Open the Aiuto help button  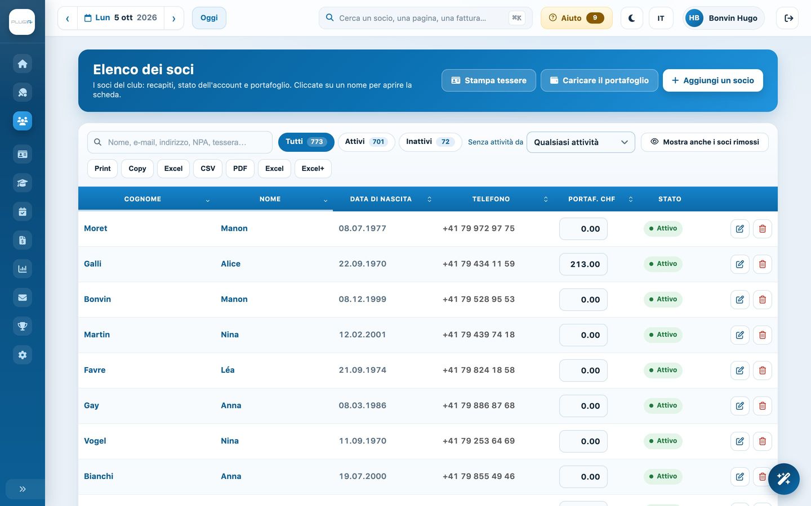577,18
